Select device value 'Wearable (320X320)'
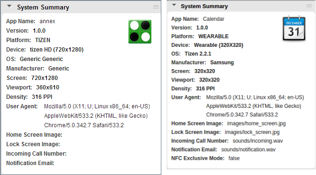 pyautogui.click(x=218, y=45)
